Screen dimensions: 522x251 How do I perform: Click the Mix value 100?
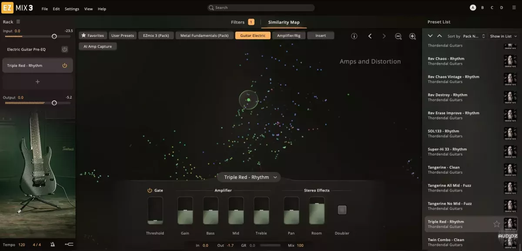pyautogui.click(x=300, y=245)
